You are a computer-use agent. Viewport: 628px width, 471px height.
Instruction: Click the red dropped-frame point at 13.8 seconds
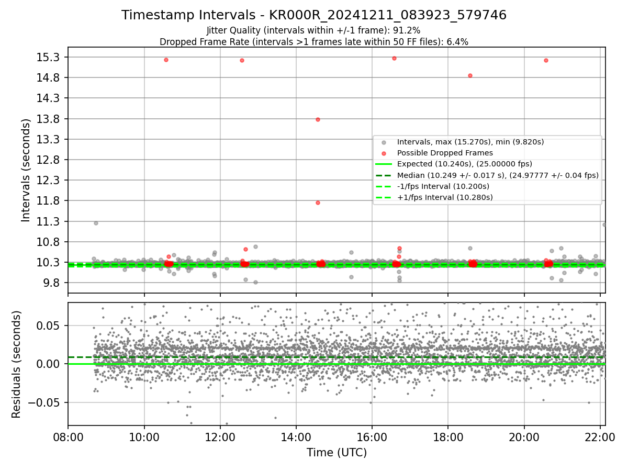coord(318,119)
